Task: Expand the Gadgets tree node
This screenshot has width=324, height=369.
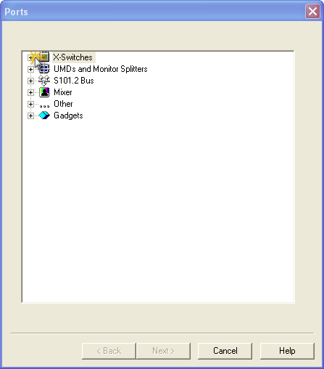Action: pos(30,115)
